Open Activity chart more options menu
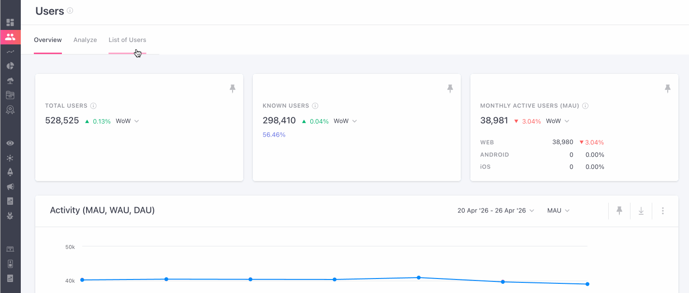 tap(663, 211)
